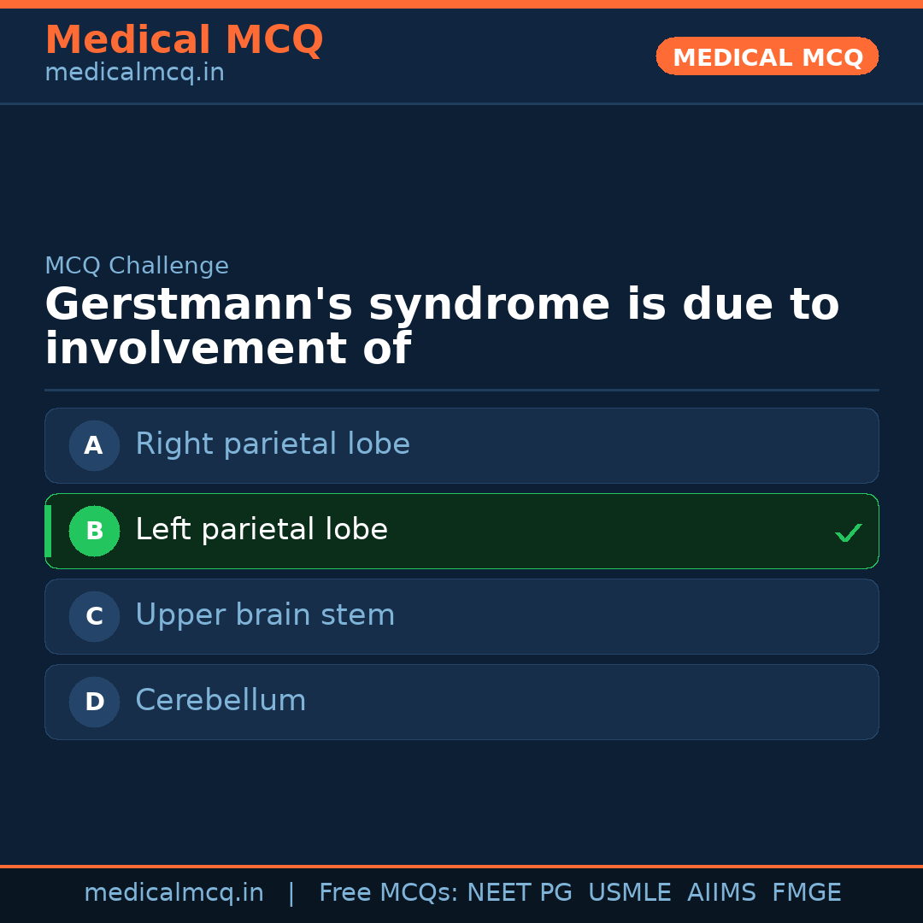Screen dimensions: 923x923
Task: Click the green checkmark icon
Action: click(x=848, y=532)
